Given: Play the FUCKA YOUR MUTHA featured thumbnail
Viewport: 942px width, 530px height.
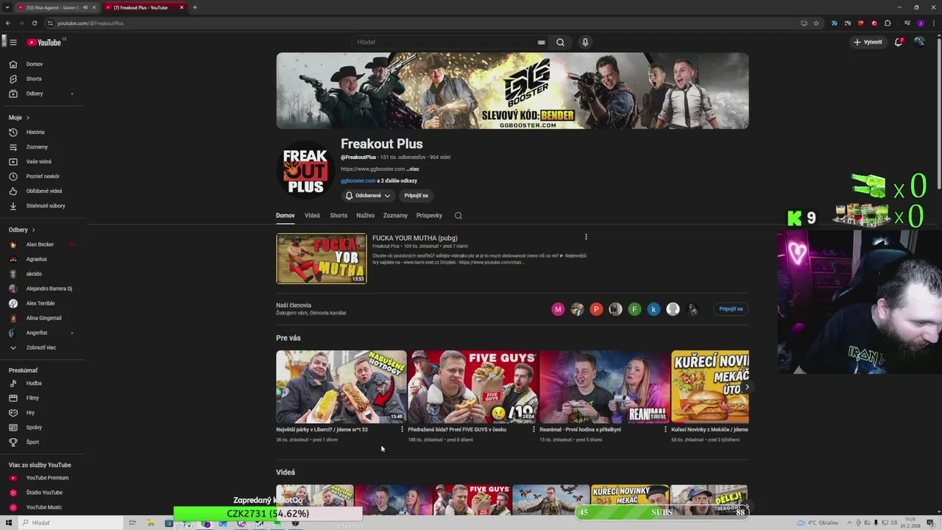Looking at the screenshot, I should [x=321, y=258].
